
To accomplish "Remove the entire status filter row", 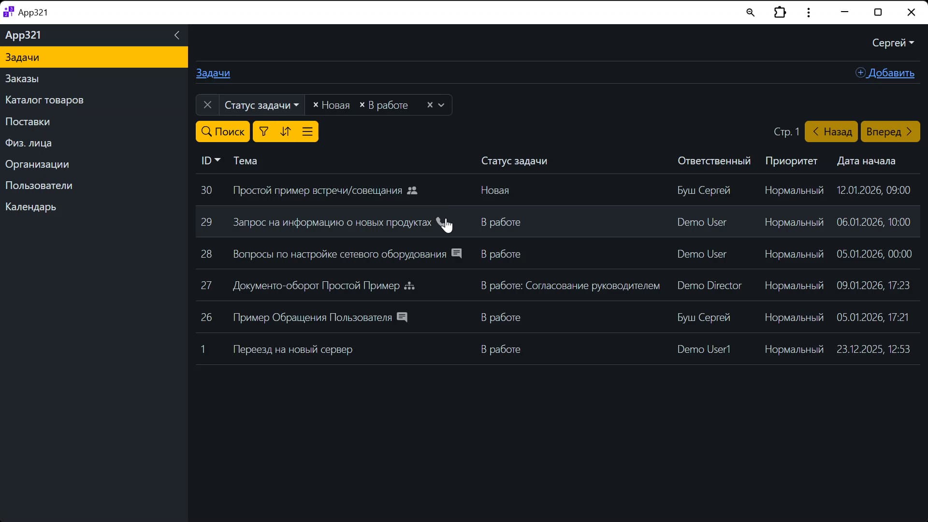I will coord(207,105).
